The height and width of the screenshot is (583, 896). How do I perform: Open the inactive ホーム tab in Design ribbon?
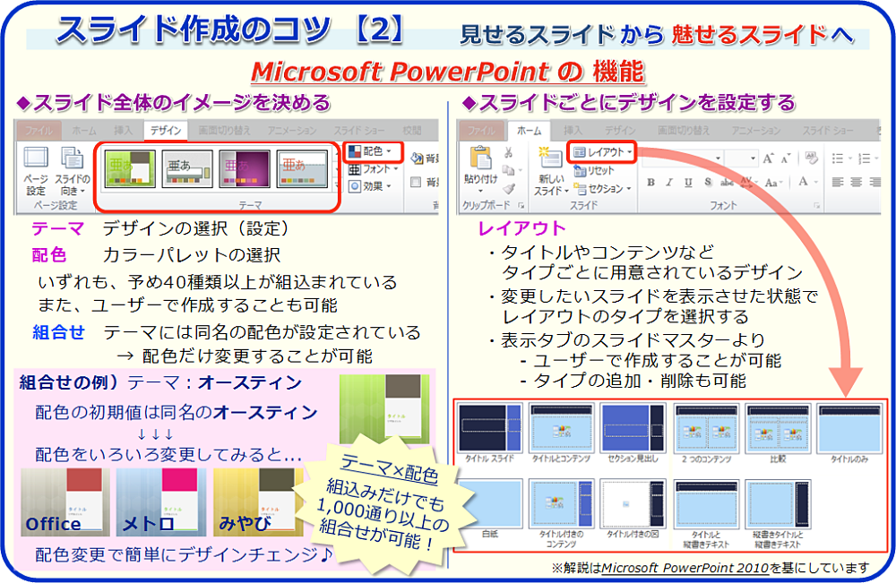pos(84,130)
